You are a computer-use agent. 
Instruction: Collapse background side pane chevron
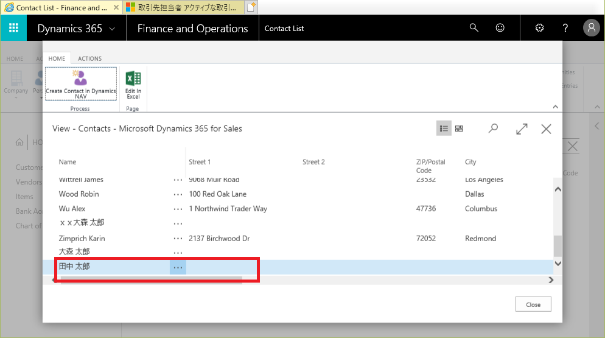[597, 126]
